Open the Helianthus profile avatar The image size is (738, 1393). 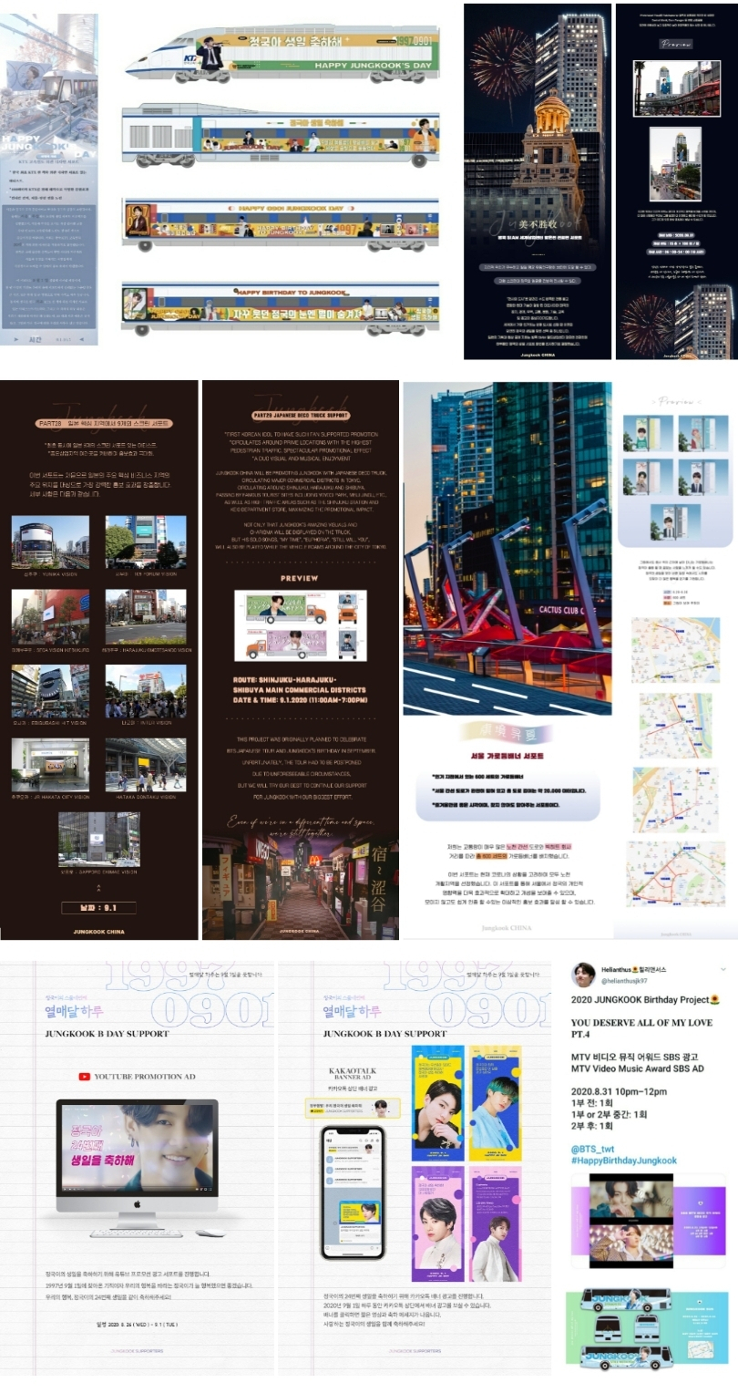click(583, 975)
